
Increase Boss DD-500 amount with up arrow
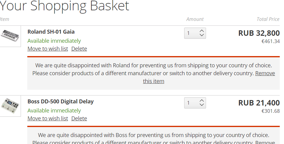point(202,101)
